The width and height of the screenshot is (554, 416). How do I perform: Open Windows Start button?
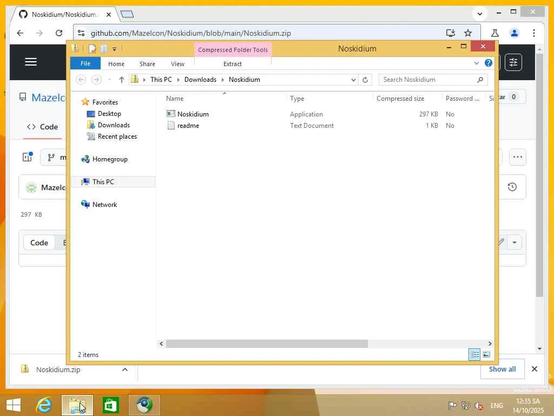click(x=14, y=405)
